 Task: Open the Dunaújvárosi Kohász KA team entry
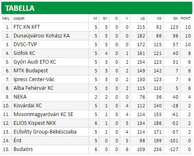click(42, 36)
